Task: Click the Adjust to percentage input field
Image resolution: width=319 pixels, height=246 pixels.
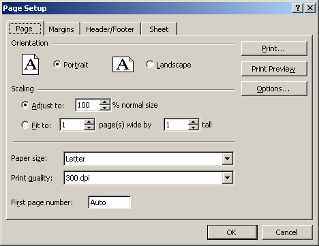Action: pyautogui.click(x=88, y=105)
